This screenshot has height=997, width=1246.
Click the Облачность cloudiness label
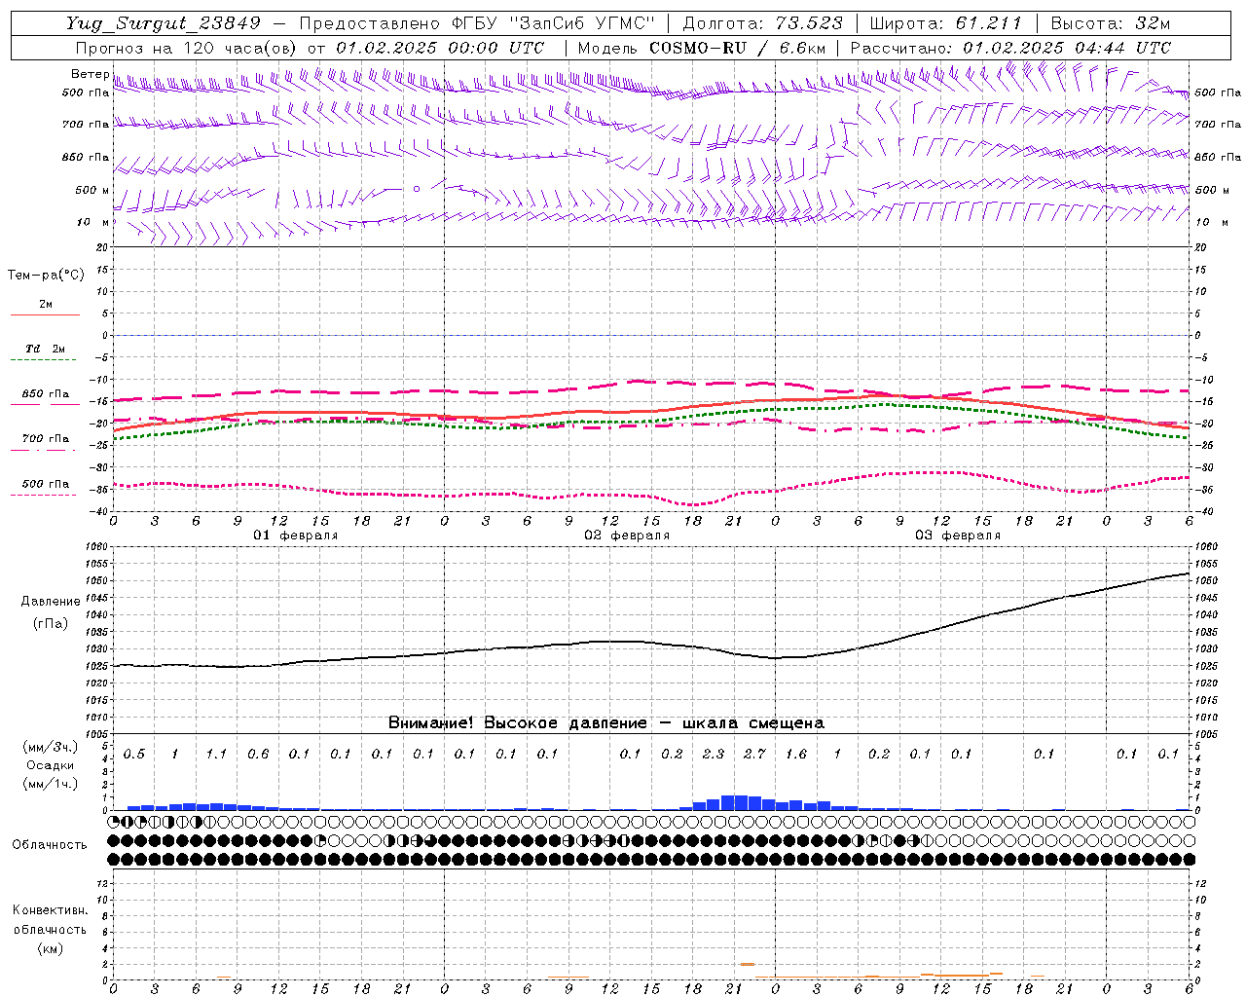[x=50, y=845]
